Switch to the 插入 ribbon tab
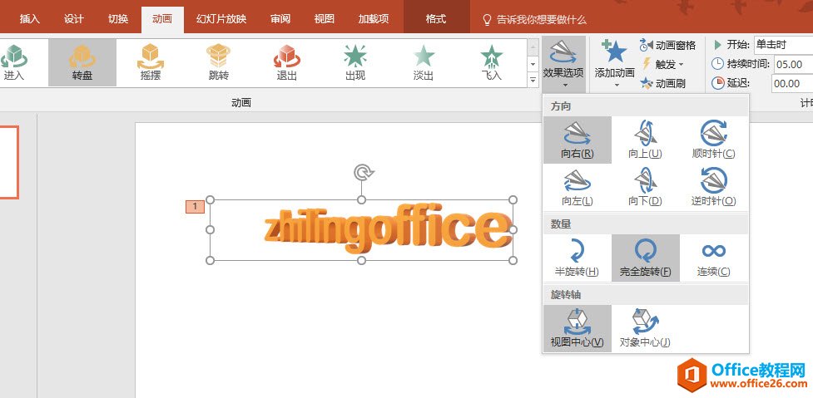This screenshot has height=398, width=813. click(x=30, y=19)
